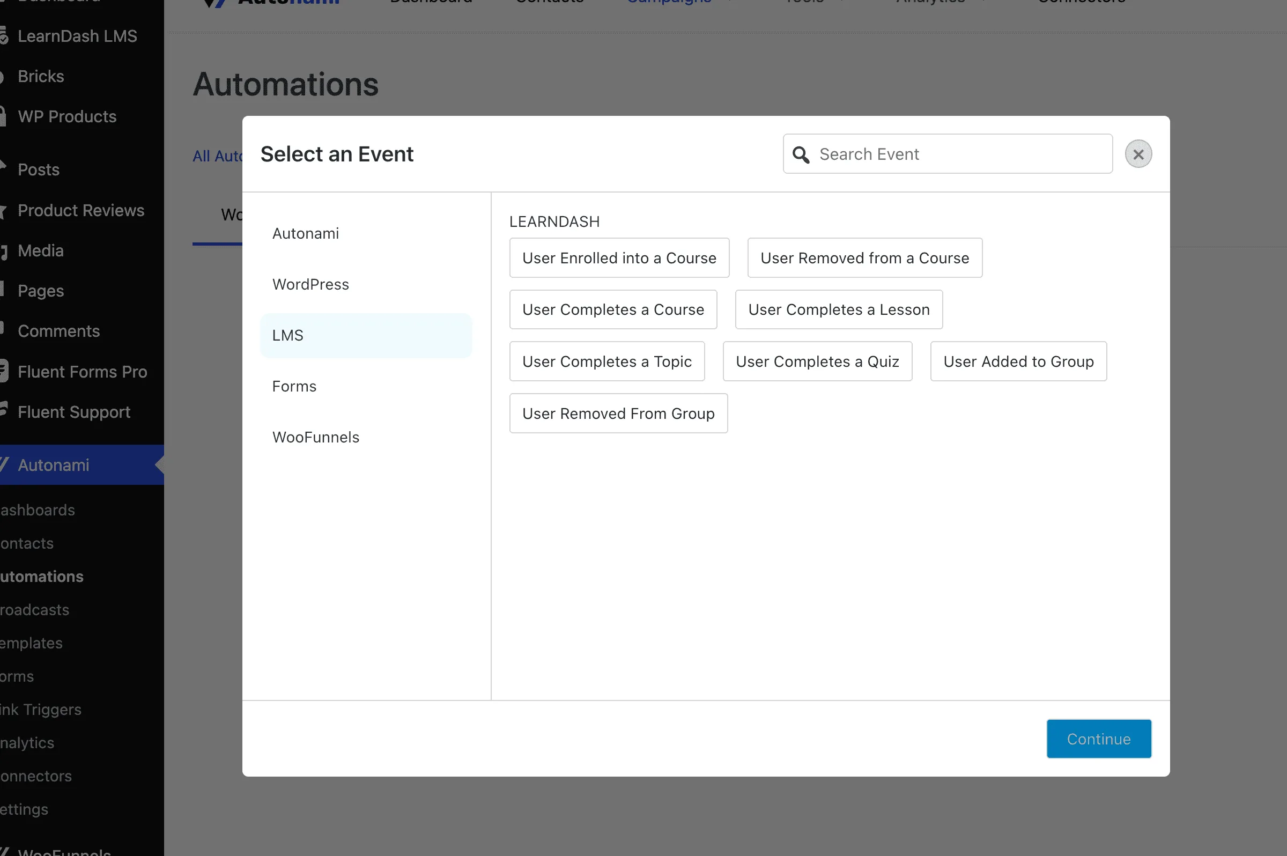Open Automations submenu item
1287x856 pixels.
pos(41,577)
